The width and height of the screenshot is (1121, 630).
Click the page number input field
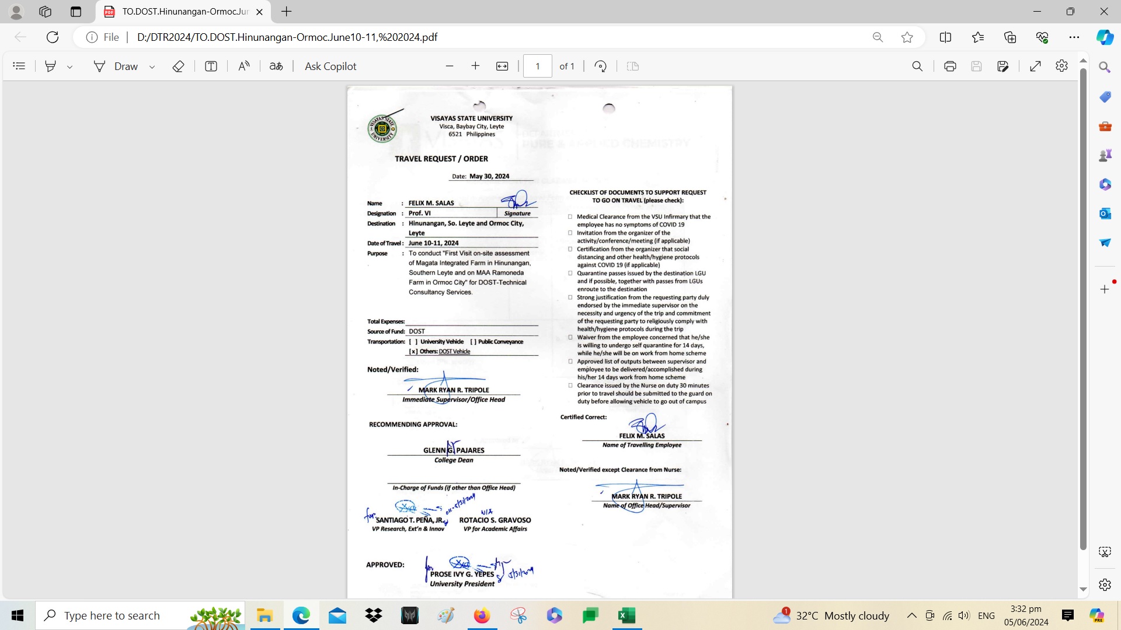[x=537, y=66]
